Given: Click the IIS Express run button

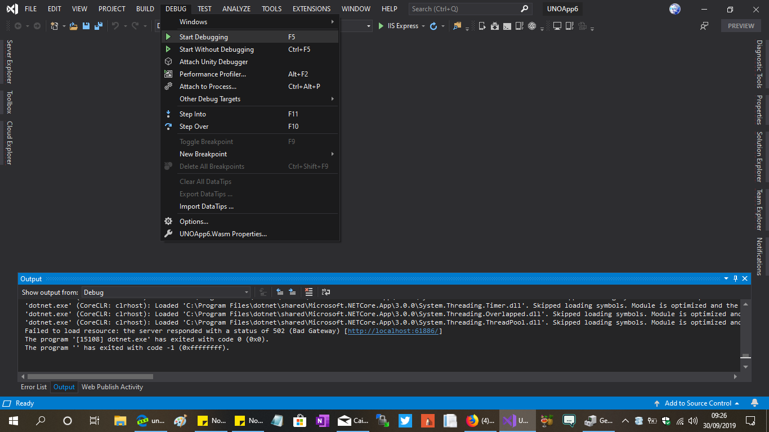Looking at the screenshot, I should [x=399, y=26].
